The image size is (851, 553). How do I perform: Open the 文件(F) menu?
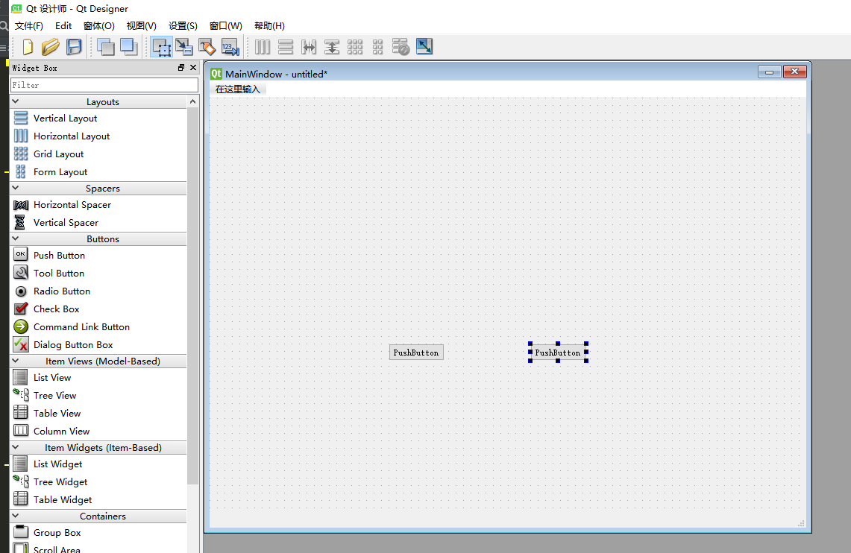point(29,26)
